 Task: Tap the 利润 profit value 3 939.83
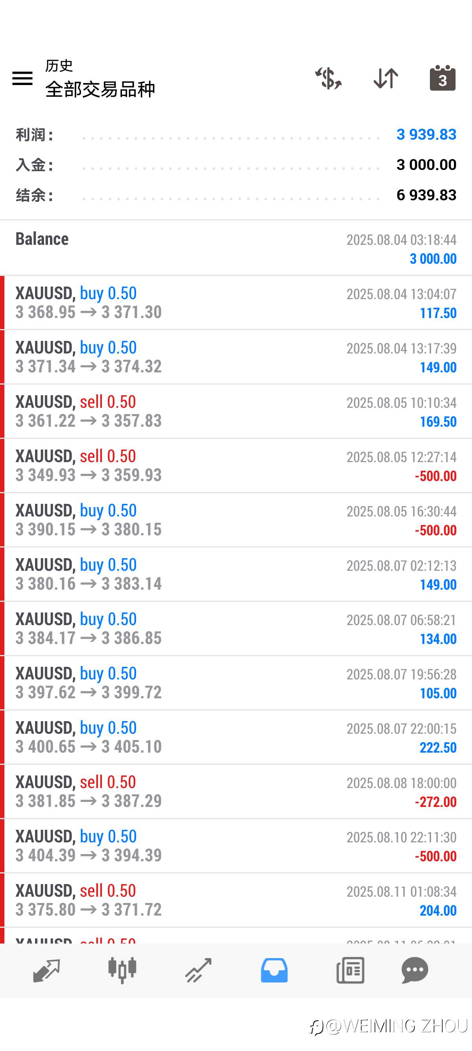(426, 135)
